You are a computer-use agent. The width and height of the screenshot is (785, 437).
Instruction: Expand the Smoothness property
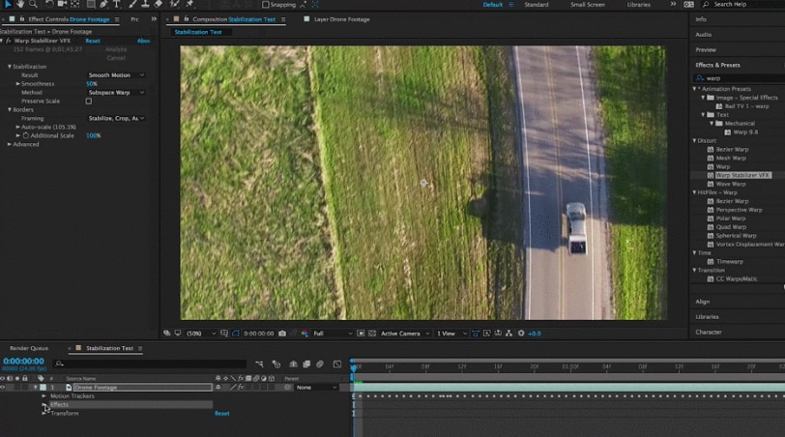(x=18, y=84)
